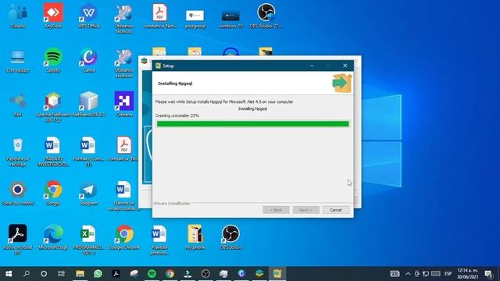Select the NetBeans IDE 8.2 shortcut

(x=88, y=105)
